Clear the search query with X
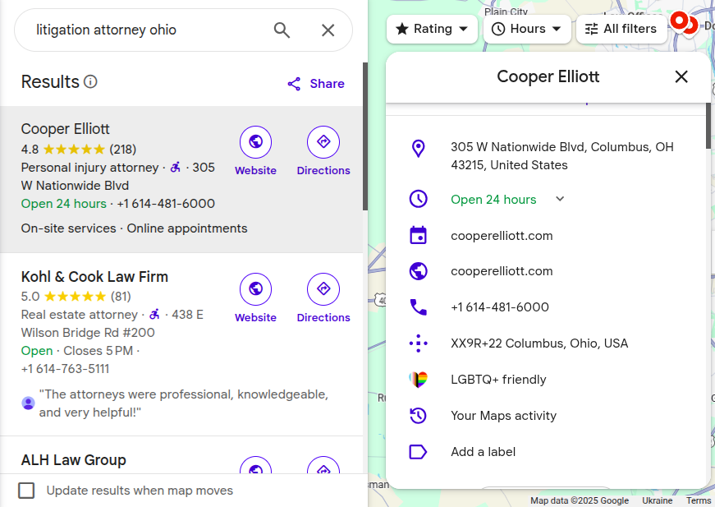The image size is (715, 507). (x=328, y=30)
